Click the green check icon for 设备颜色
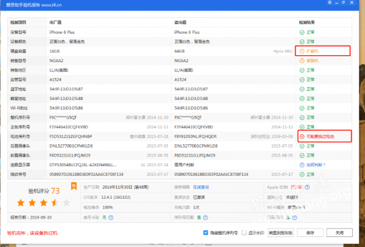Viewport: 365px width, 247px height. click(302, 42)
